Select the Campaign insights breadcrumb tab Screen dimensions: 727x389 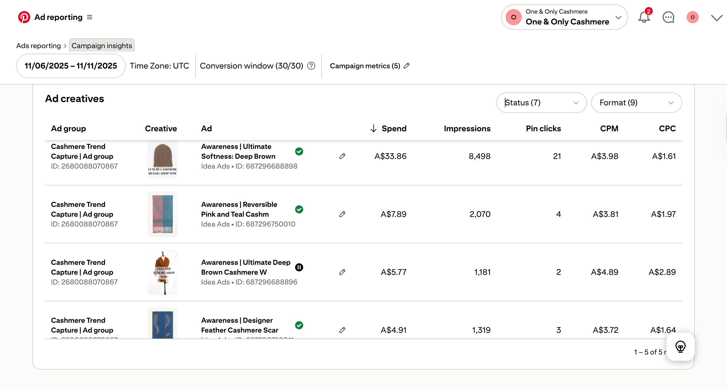pyautogui.click(x=101, y=45)
